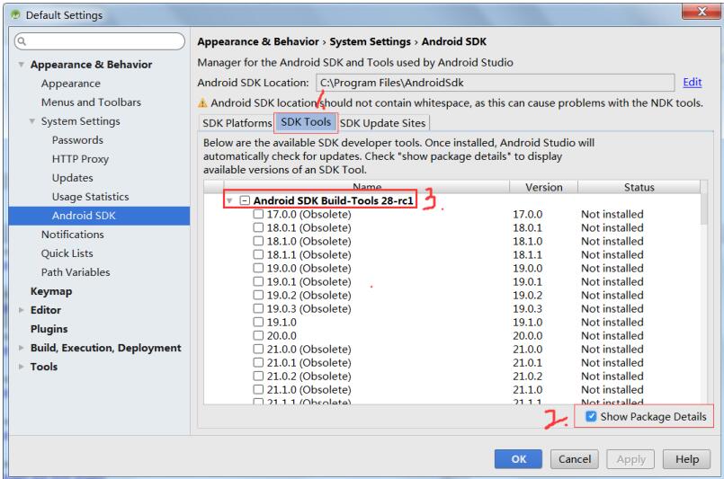
Task: Select the SDK Tools tab
Action: point(306,122)
